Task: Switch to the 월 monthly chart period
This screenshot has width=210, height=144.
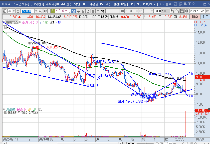Action: (x=83, y=11)
